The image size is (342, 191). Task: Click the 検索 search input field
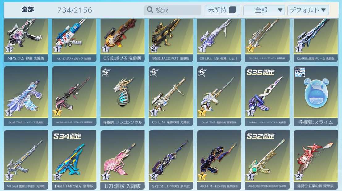click(x=173, y=10)
